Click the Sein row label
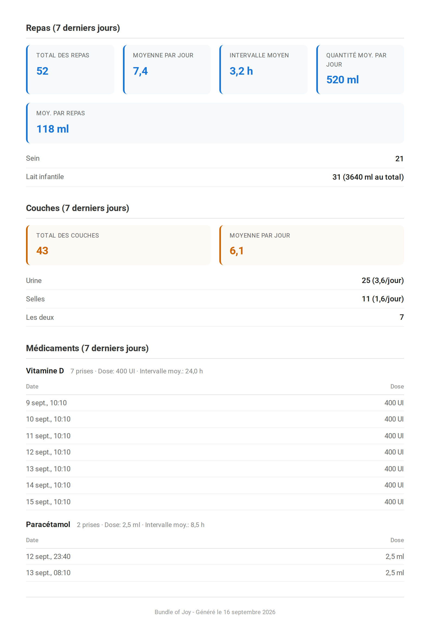 (33, 158)
